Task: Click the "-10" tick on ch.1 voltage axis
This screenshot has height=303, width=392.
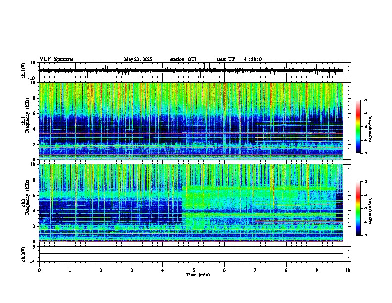Action: (x=32, y=78)
